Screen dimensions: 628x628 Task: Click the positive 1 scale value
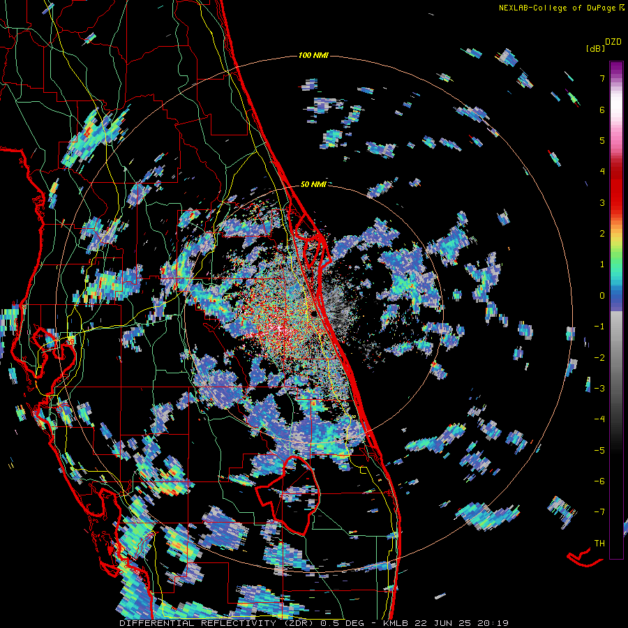coord(602,264)
